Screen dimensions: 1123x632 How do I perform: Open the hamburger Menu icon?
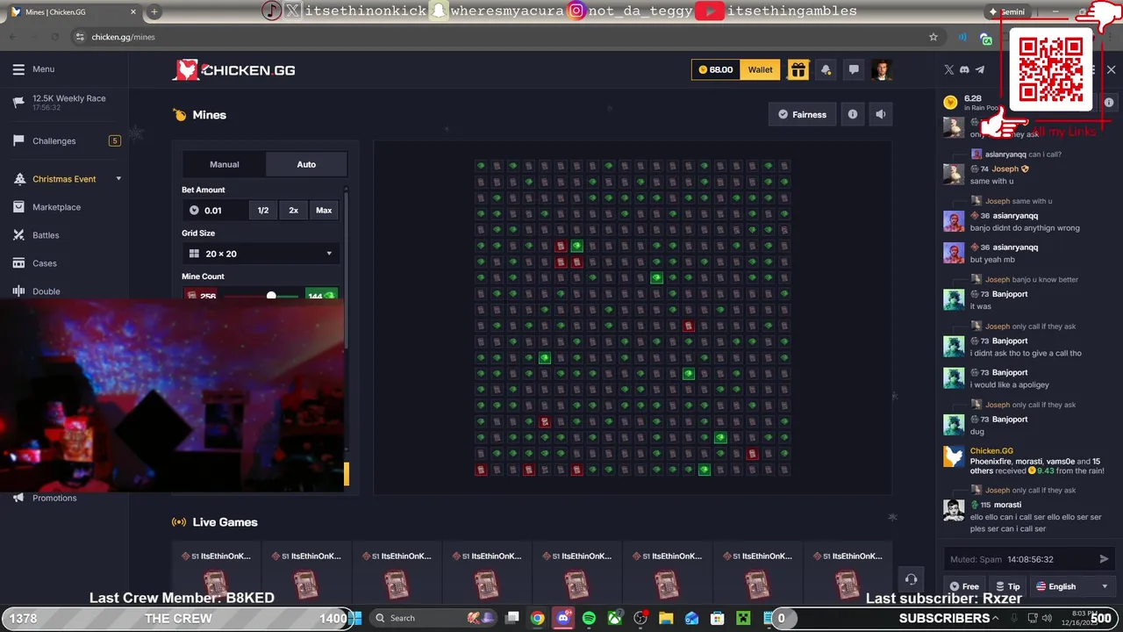point(18,69)
